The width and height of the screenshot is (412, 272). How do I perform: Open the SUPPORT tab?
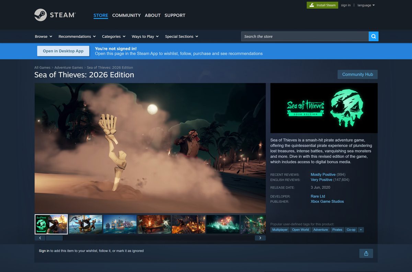point(175,15)
